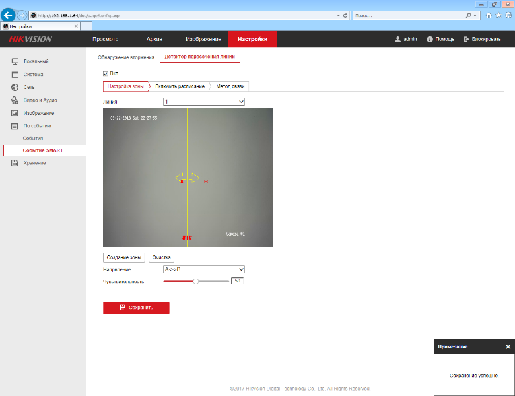This screenshot has width=515, height=396.
Task: Click the Система window icon
Action: tap(15, 74)
